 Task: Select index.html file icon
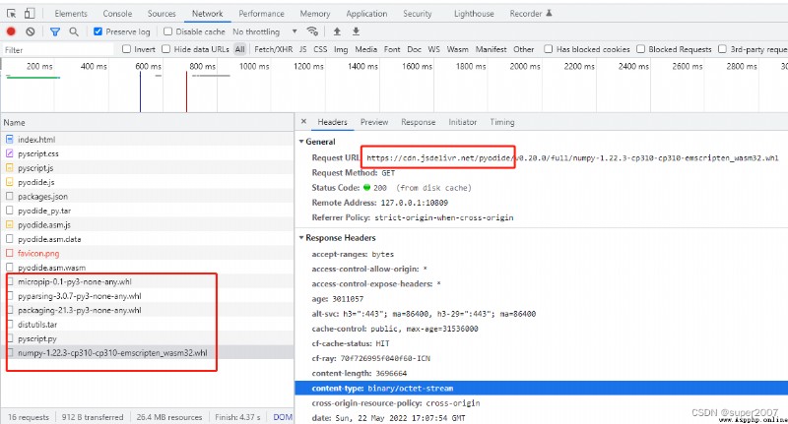pyautogui.click(x=10, y=139)
